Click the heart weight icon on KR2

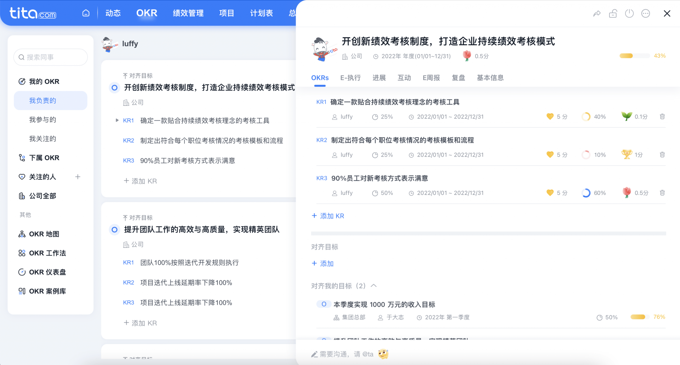[x=550, y=155]
